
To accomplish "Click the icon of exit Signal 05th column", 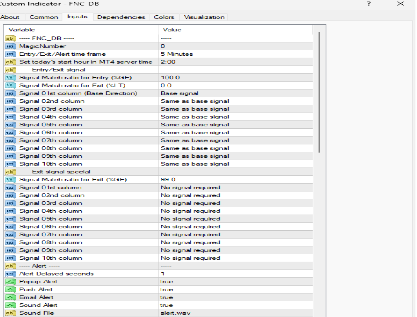I will pyautogui.click(x=10, y=219).
